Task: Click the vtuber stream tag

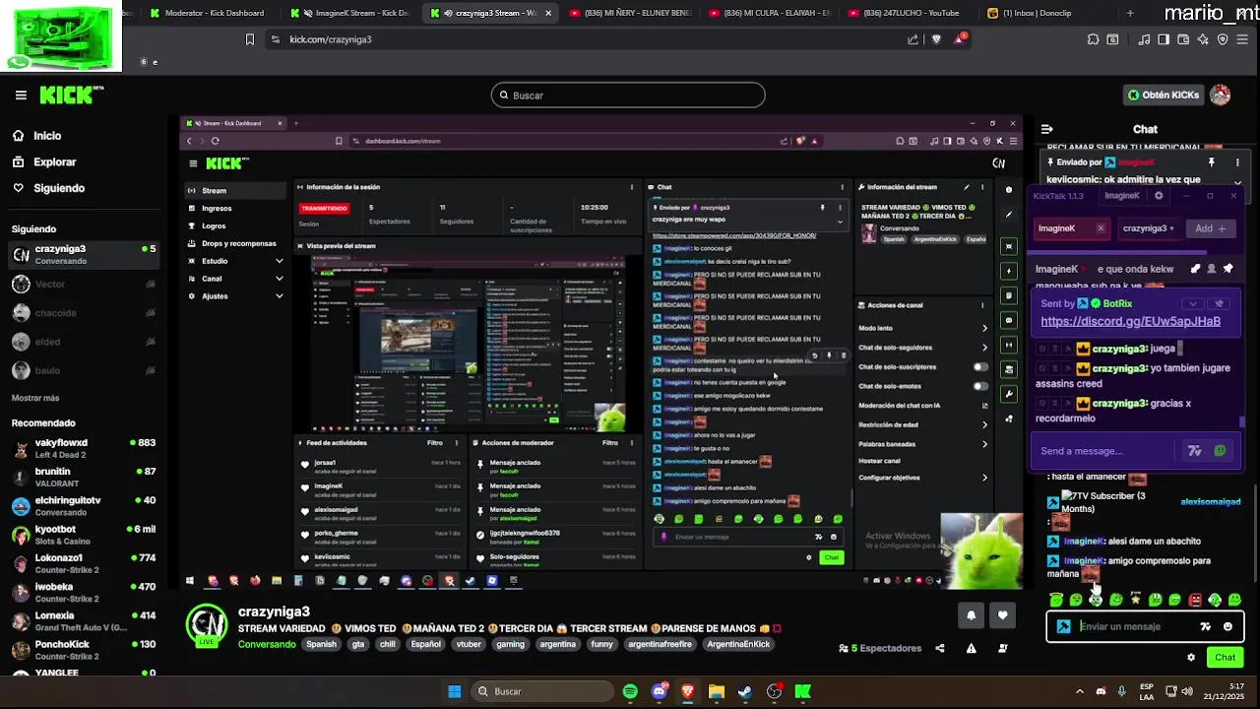Action: pyautogui.click(x=470, y=644)
